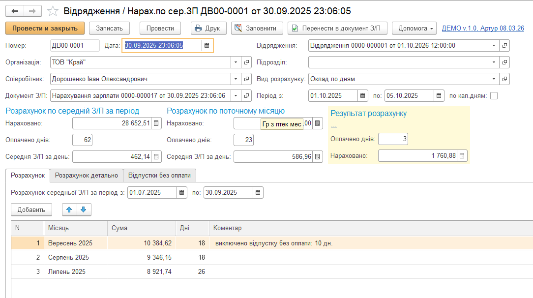This screenshot has width=533, height=298.
Task: Expand the Вид розрахунку dropdown
Action: (x=493, y=79)
